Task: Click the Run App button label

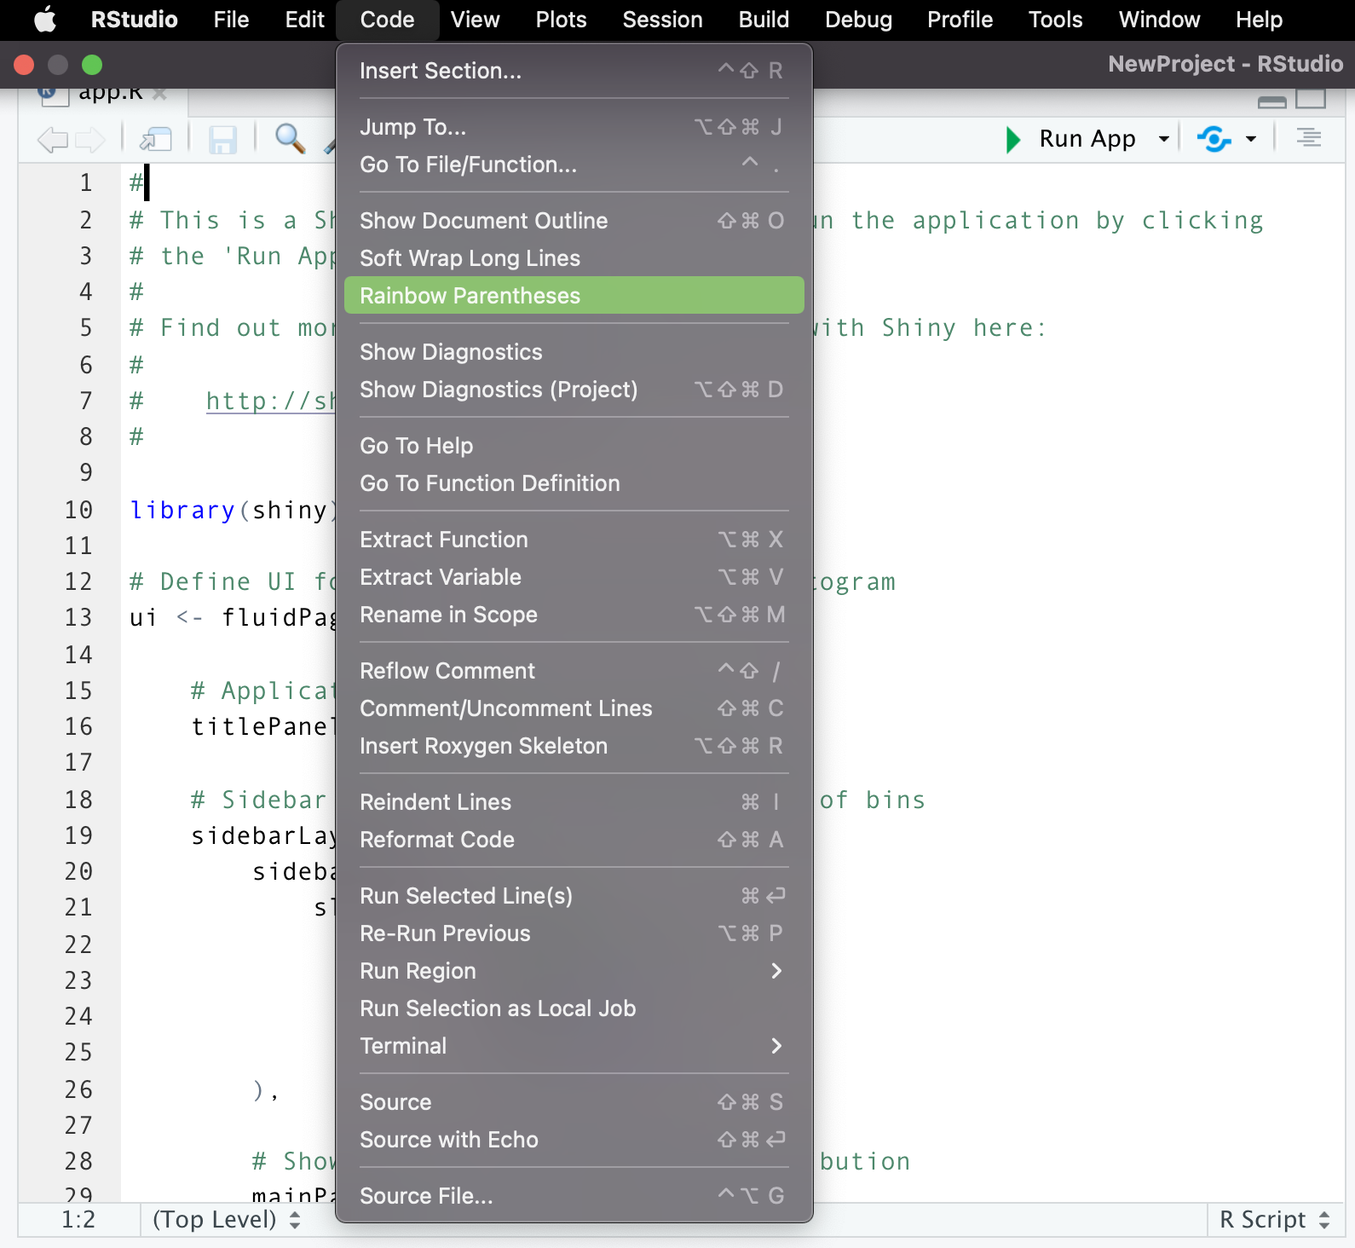Action: click(x=1087, y=139)
